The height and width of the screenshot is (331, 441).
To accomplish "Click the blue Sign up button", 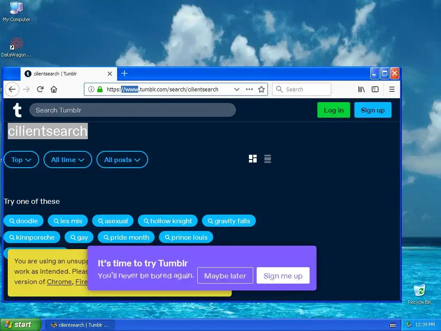I will click(x=373, y=110).
